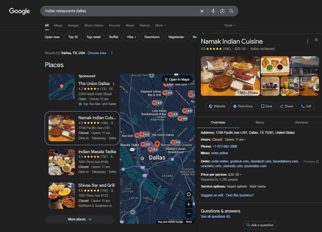Clear the search box text

[202, 11]
